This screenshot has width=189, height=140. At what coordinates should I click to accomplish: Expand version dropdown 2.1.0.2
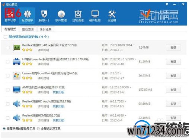pos(121,73)
